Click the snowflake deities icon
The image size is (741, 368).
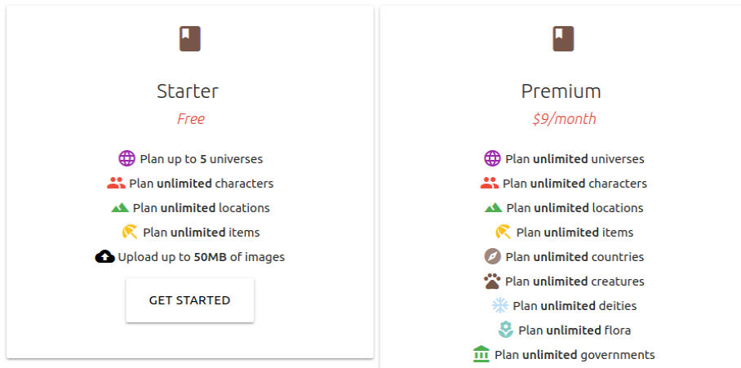tap(499, 306)
